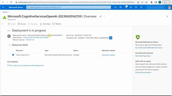
Task: Click the Correlation ID value text
Action: [93, 38]
